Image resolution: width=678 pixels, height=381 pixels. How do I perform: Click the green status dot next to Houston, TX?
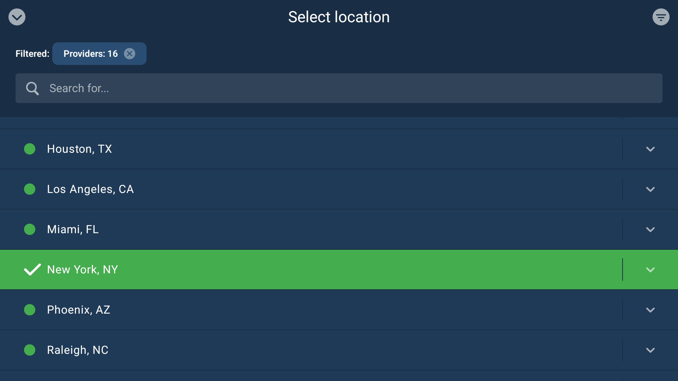pyautogui.click(x=30, y=149)
